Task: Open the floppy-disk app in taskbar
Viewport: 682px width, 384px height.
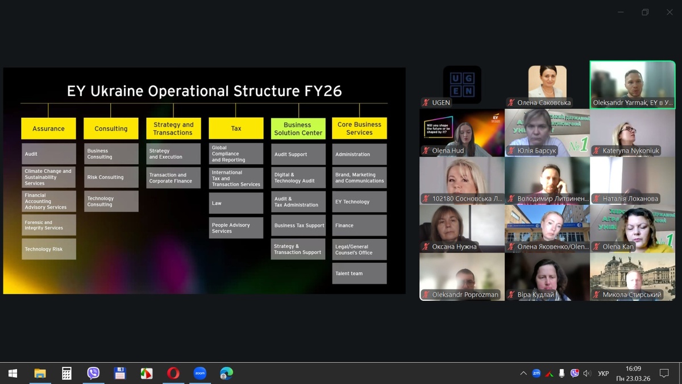Action: point(120,373)
